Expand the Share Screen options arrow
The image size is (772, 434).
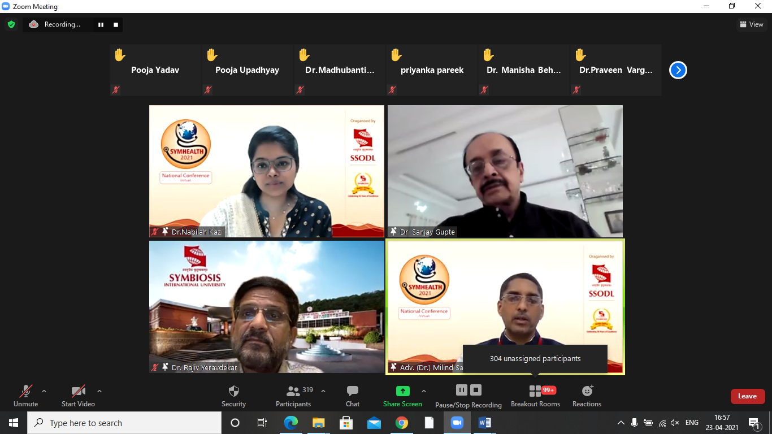point(424,391)
